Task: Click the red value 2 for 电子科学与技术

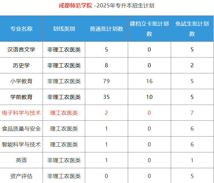Action: click(106, 113)
